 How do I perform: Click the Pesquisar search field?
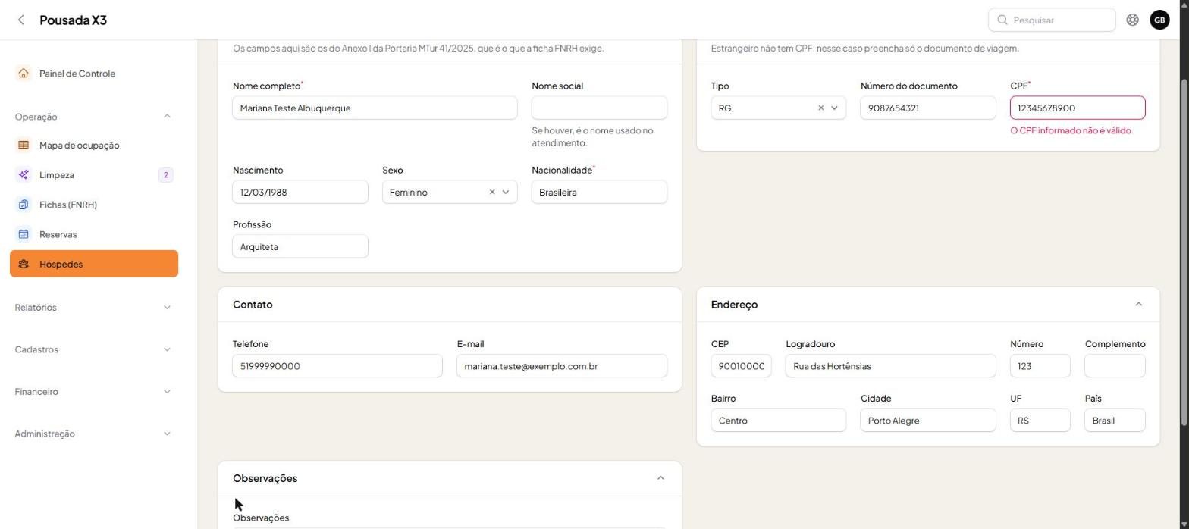point(1052,20)
